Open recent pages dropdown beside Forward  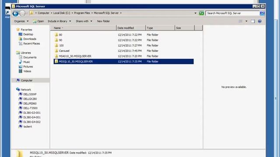pyautogui.click(x=27, y=14)
